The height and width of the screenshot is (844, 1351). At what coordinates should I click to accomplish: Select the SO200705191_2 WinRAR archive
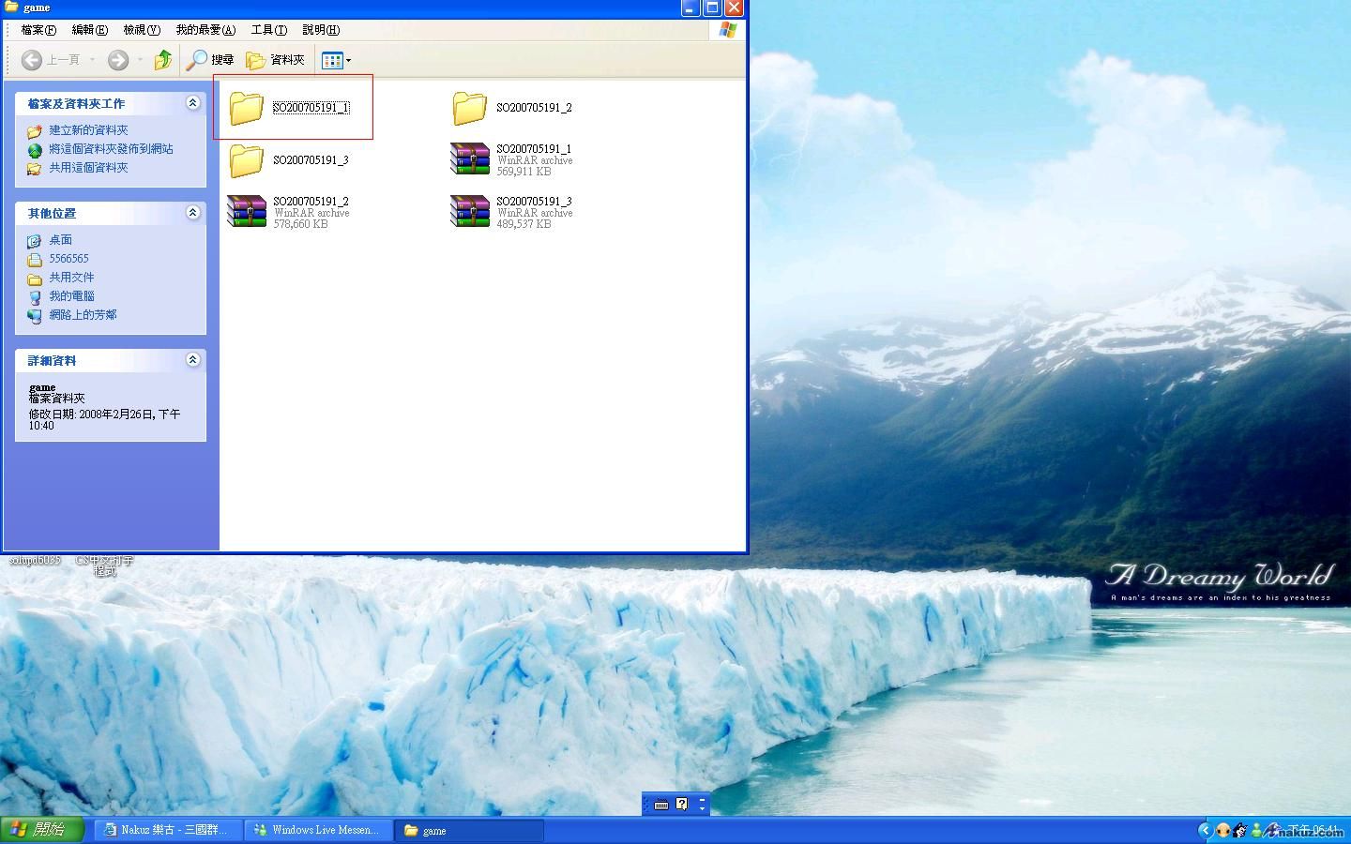(x=289, y=212)
